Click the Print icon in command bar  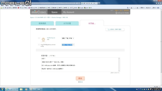click(137, 8)
